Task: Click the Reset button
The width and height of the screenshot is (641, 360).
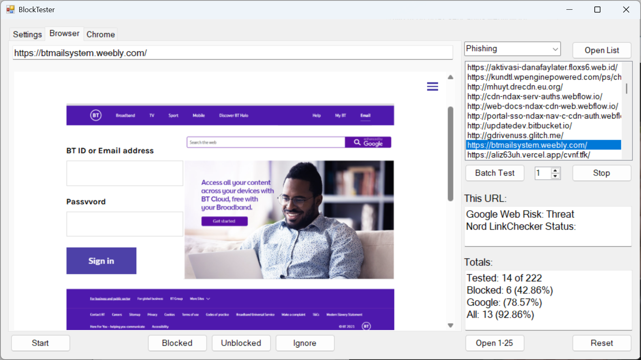Action: coord(602,343)
